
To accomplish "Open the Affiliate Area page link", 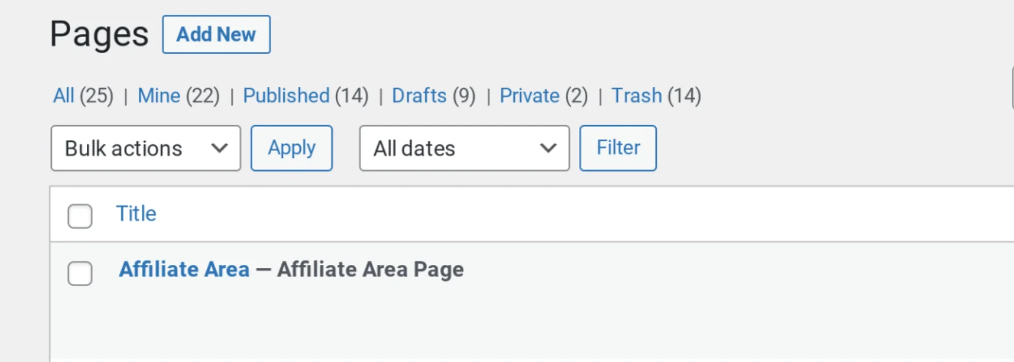I will point(184,269).
